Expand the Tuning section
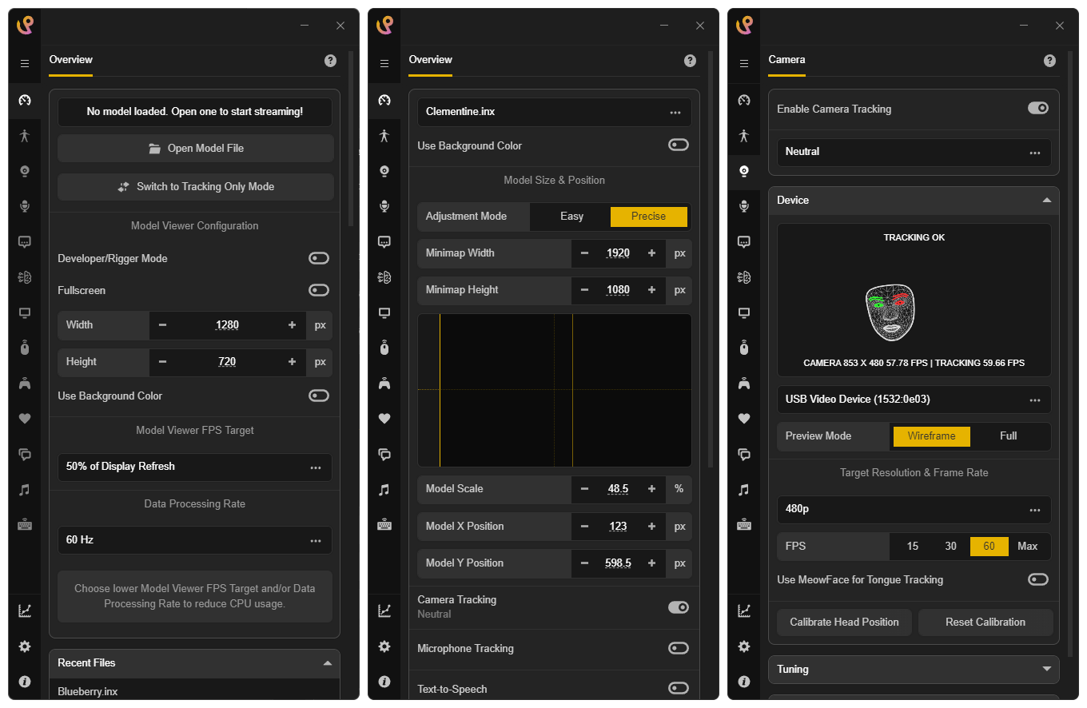Screen dimensions: 1087x708 point(914,670)
